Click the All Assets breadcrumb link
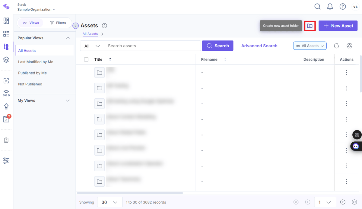 point(90,34)
